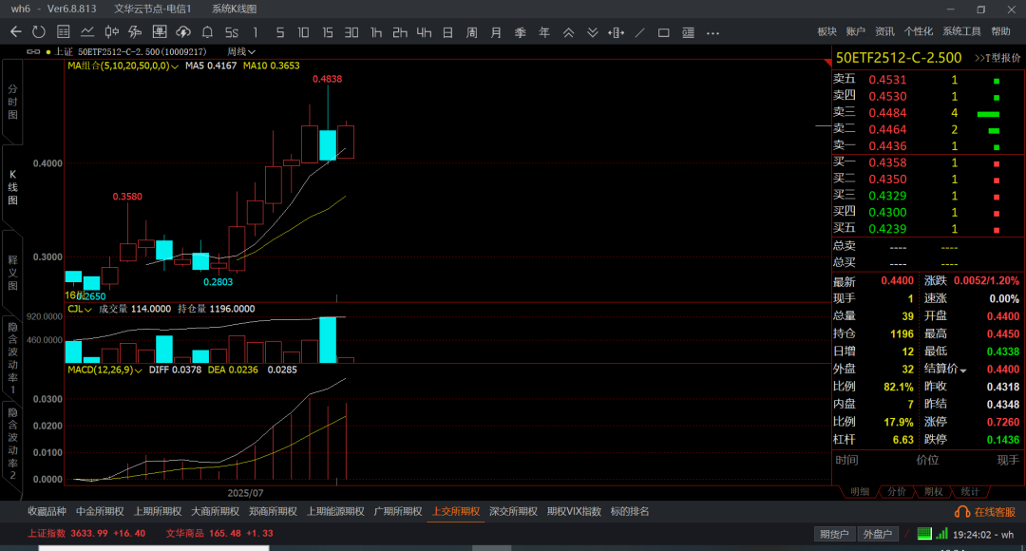Switch to 明细 tab
Screen dimensions: 1026x551
(x=860, y=491)
